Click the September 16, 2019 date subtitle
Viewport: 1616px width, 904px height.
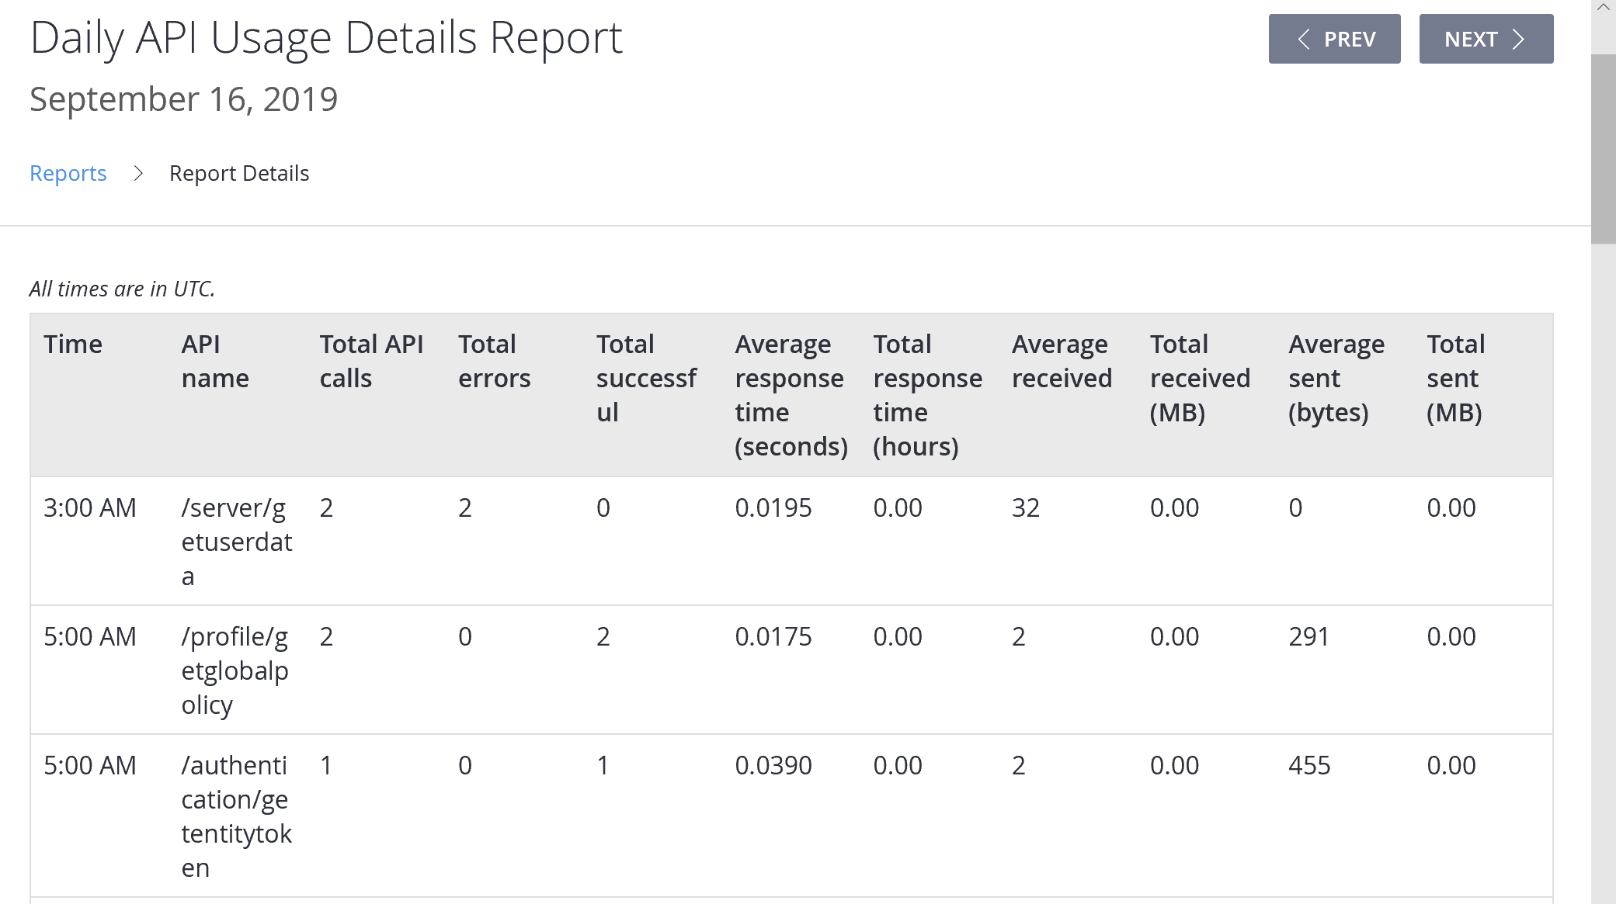184,99
